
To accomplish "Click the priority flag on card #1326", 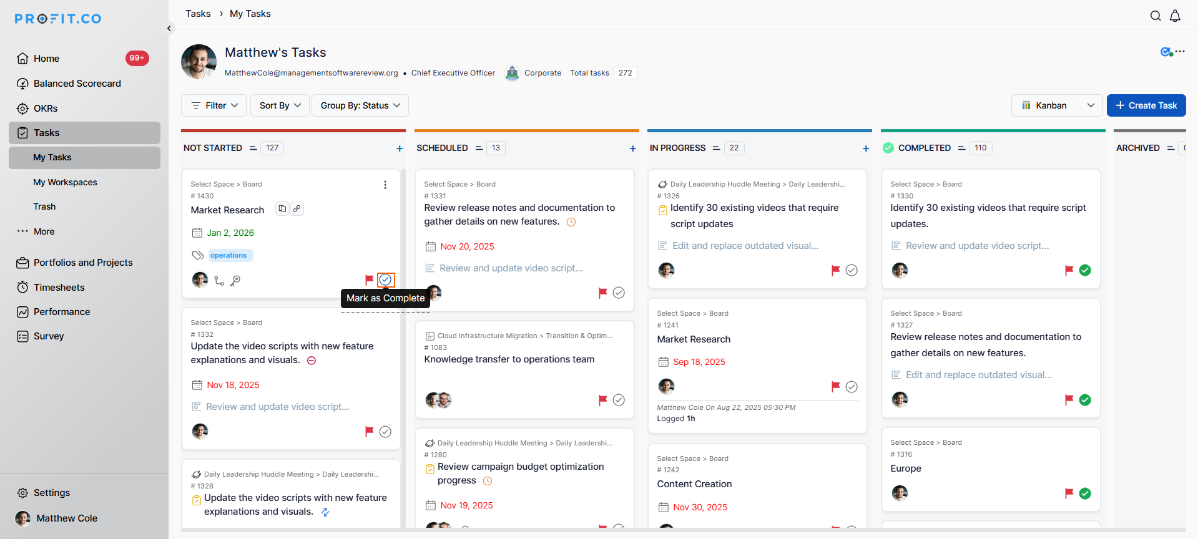I will (x=835, y=270).
